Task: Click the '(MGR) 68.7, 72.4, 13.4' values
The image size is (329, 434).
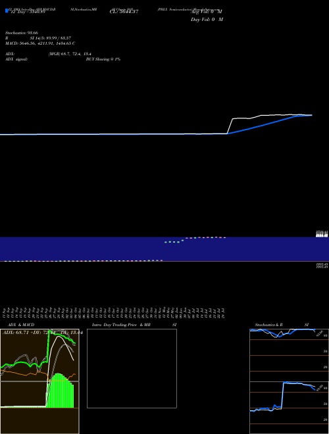Action: [x=70, y=54]
